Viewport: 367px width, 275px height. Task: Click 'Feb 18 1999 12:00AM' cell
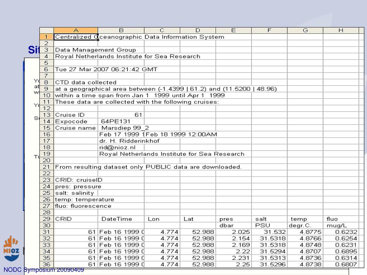[x=181, y=135]
